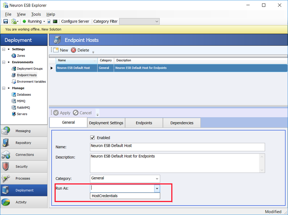Click the RabbitMQ icon in Manage
Screen dimensions: 288x215
[14, 107]
